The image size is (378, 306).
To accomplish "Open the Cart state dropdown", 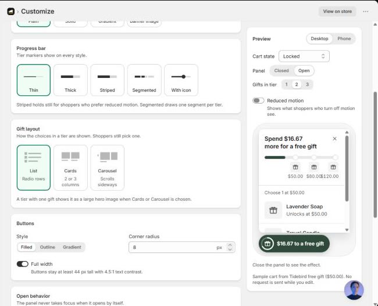I will click(304, 56).
